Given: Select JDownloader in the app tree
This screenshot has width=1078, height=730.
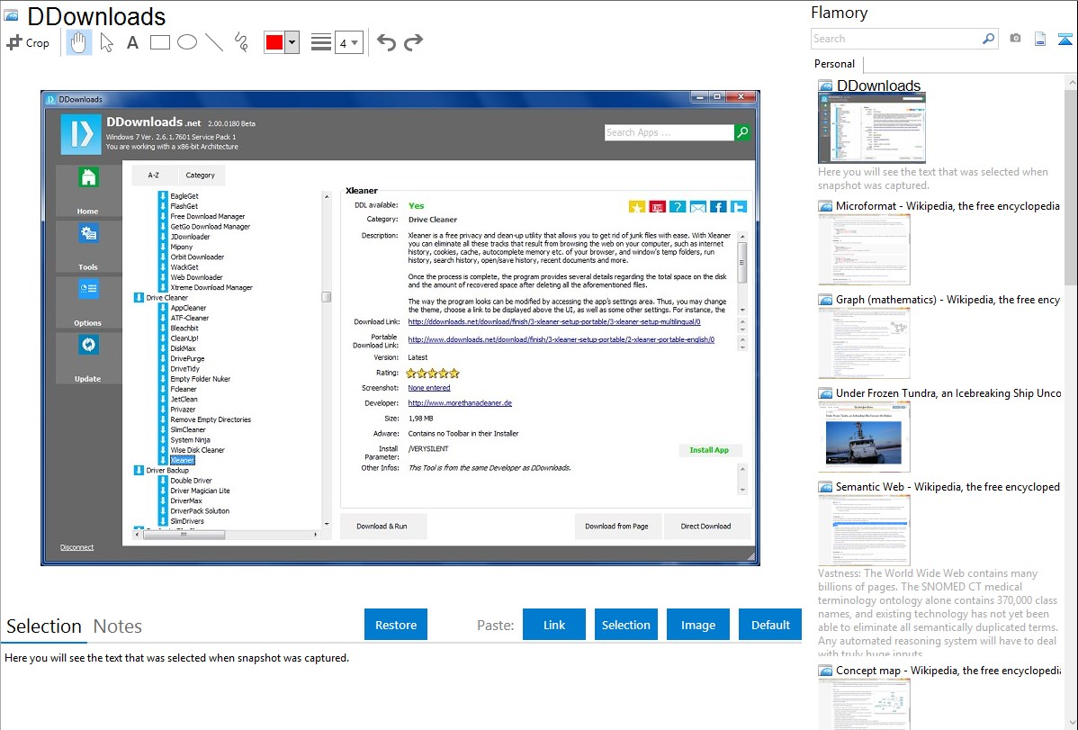Looking at the screenshot, I should (190, 237).
